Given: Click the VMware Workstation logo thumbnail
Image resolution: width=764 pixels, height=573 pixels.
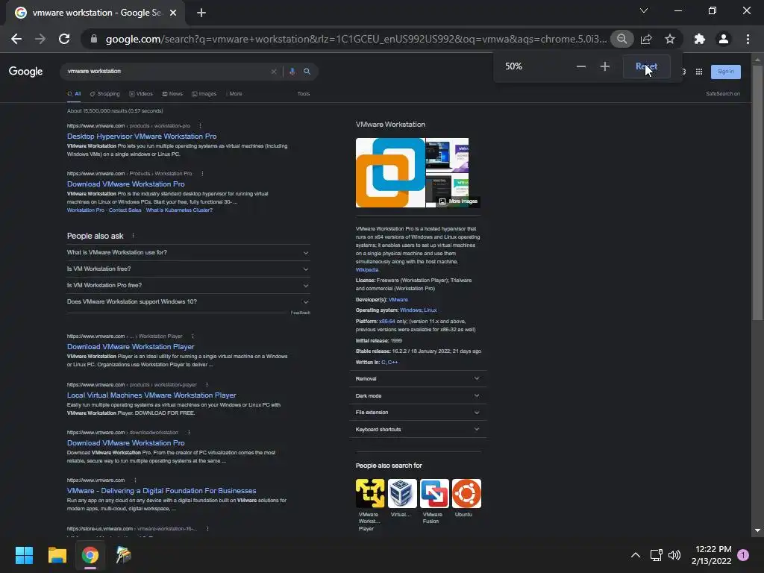Looking at the screenshot, I should [x=390, y=172].
